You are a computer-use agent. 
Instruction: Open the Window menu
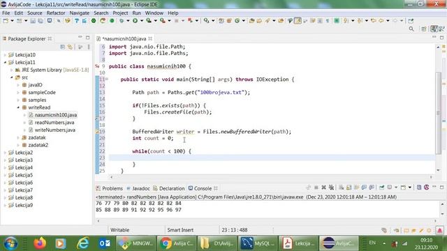point(154,13)
